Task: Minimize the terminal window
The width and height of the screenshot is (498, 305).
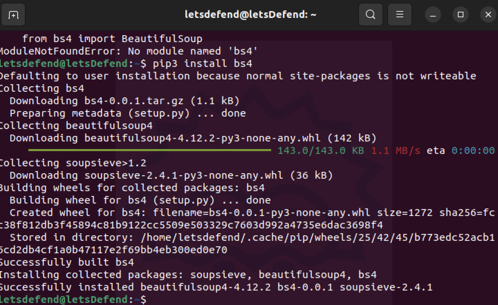Action: (433, 14)
